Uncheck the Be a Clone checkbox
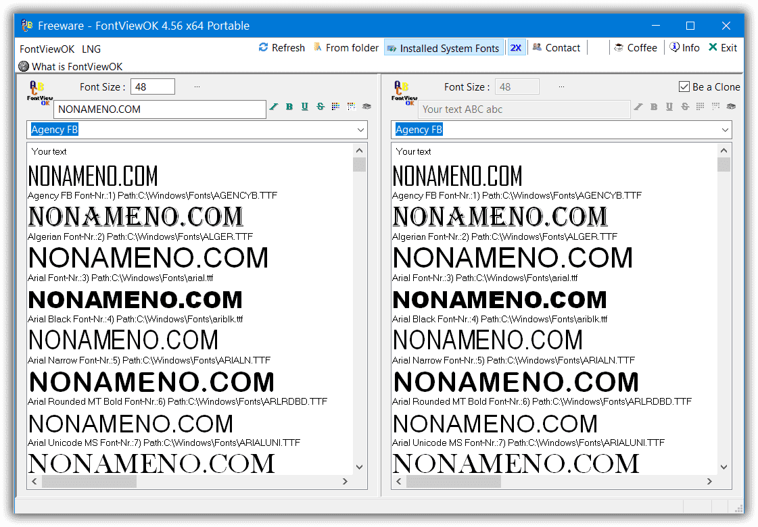Image resolution: width=758 pixels, height=527 pixels. coord(684,87)
